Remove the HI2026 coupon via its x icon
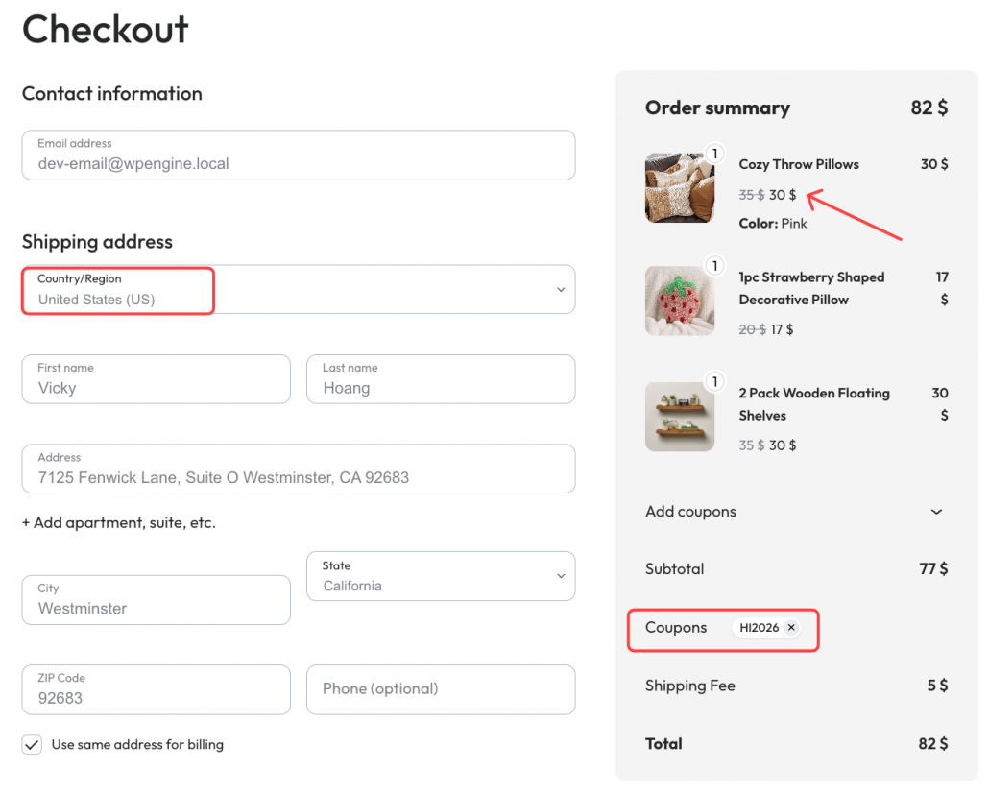 click(x=791, y=627)
